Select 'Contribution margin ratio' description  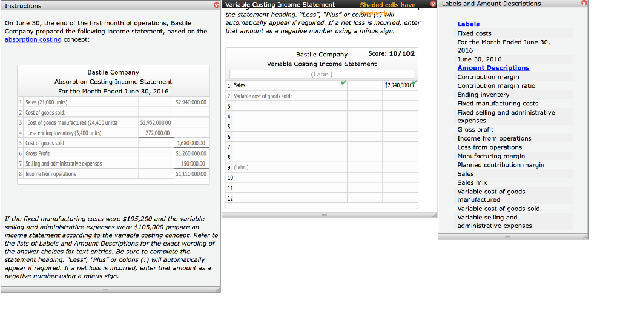[496, 86]
